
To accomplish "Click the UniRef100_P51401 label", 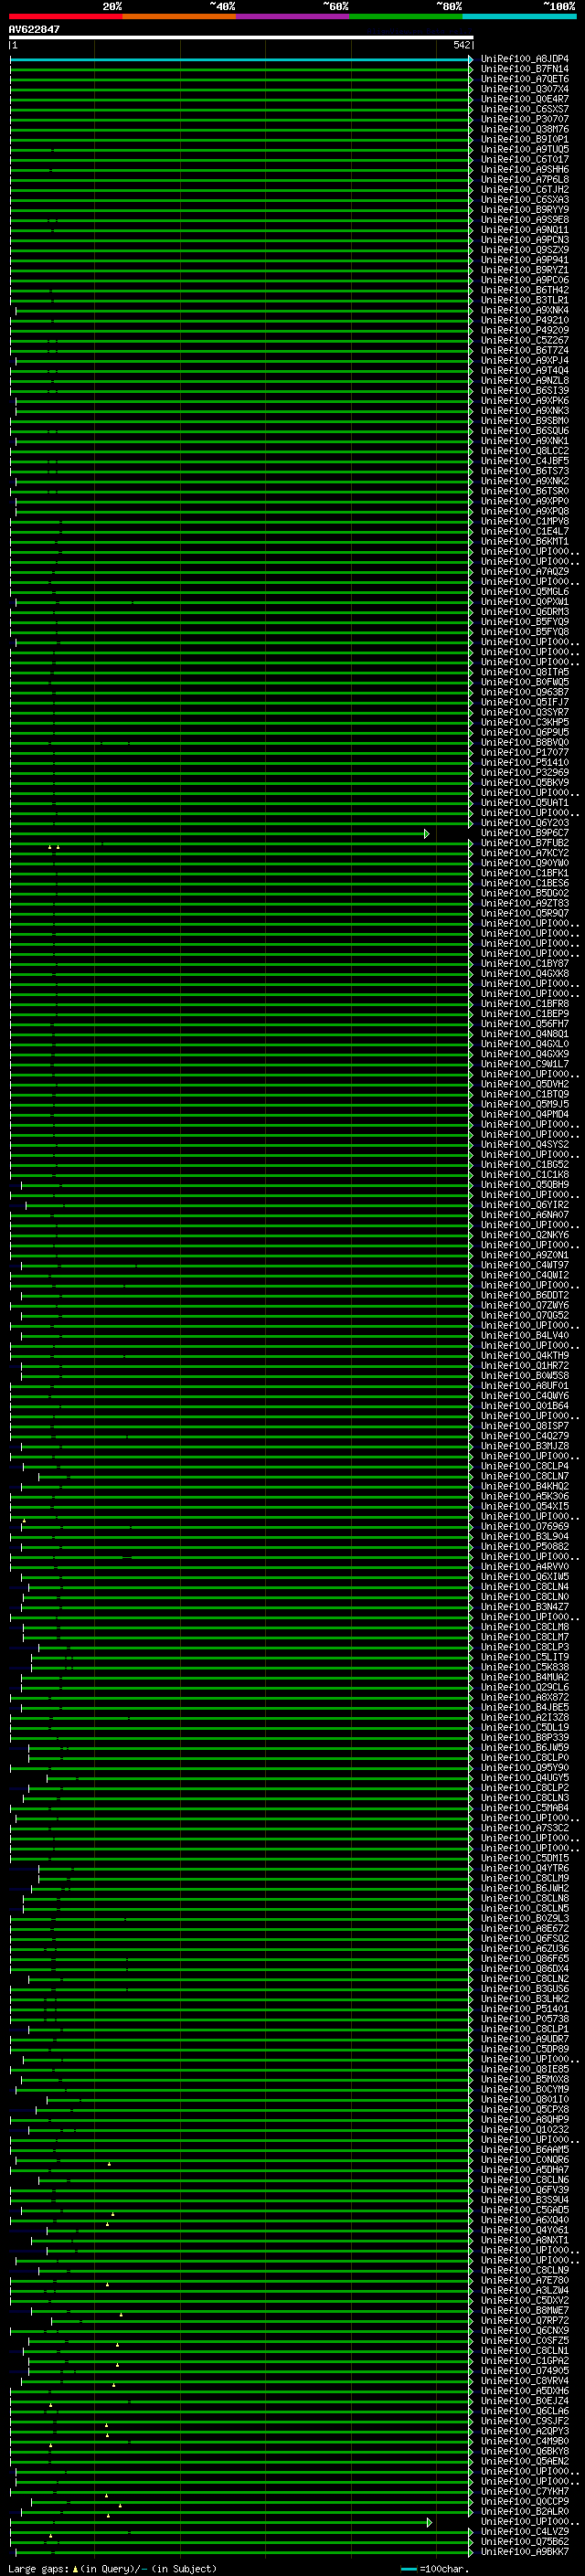I will (525, 2009).
